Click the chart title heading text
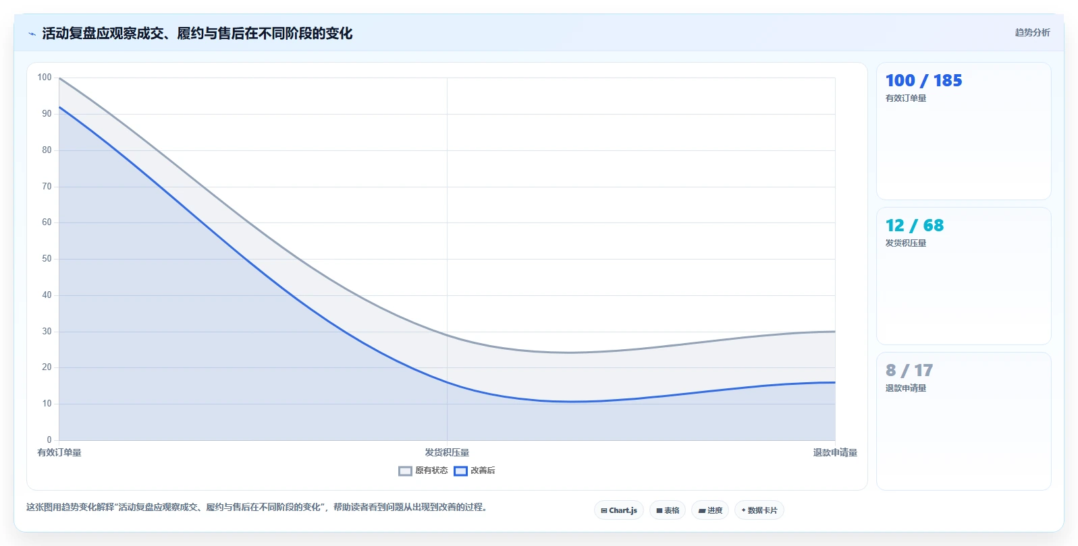 [197, 34]
